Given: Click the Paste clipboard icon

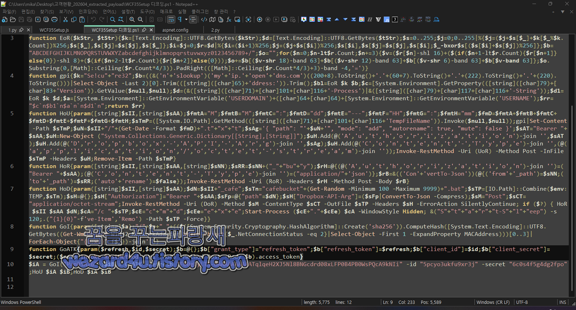Looking at the screenshot, I should (82, 19).
